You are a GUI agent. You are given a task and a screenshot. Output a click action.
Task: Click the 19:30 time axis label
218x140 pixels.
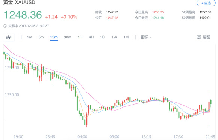[x=18, y=137]
